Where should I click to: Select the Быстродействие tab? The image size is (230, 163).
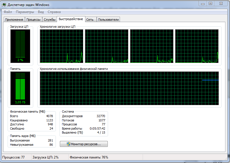[71, 19]
